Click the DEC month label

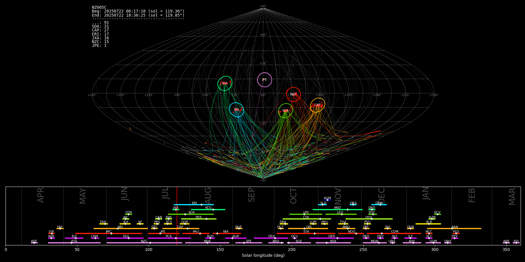(x=381, y=196)
